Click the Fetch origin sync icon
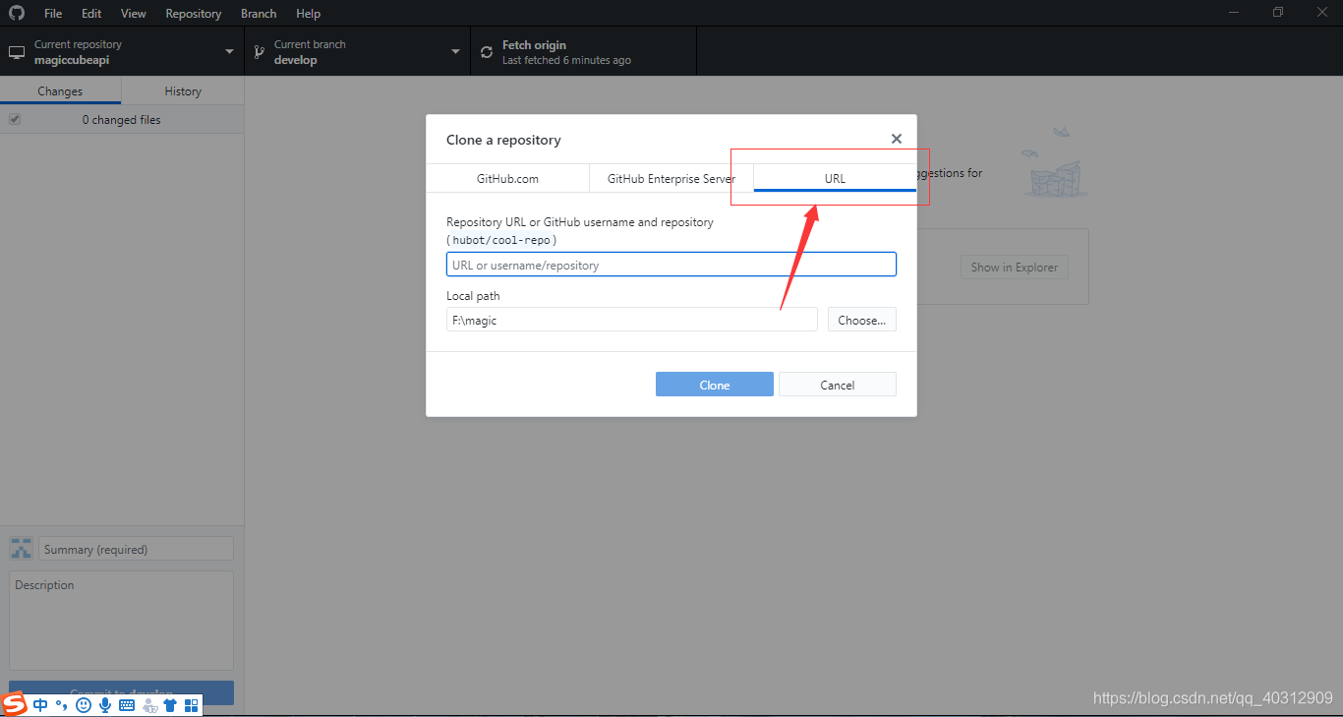 (x=487, y=53)
